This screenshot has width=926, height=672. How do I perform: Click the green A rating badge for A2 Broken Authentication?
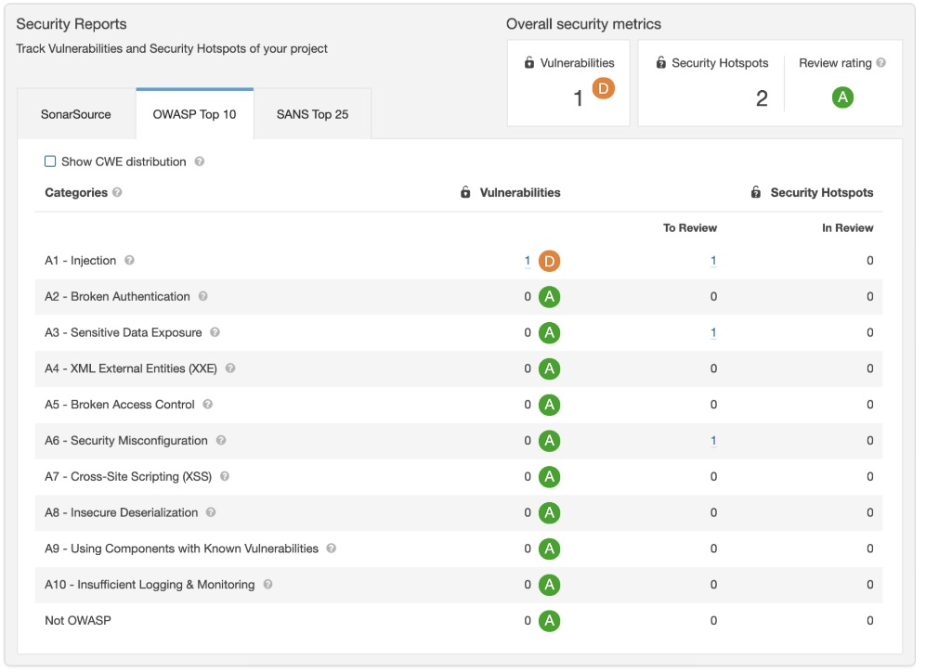click(548, 296)
